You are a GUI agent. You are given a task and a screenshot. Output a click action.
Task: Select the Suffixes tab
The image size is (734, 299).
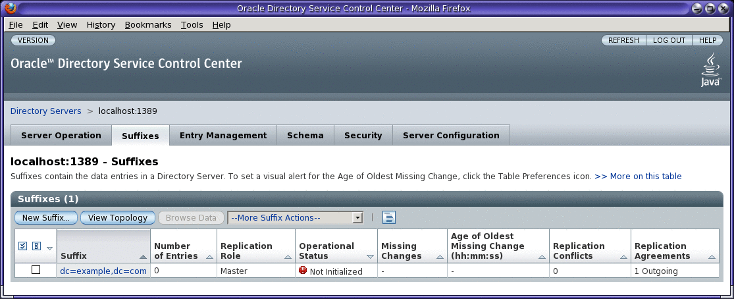coord(140,136)
